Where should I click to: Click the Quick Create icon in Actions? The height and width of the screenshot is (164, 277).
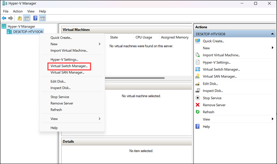(197, 41)
